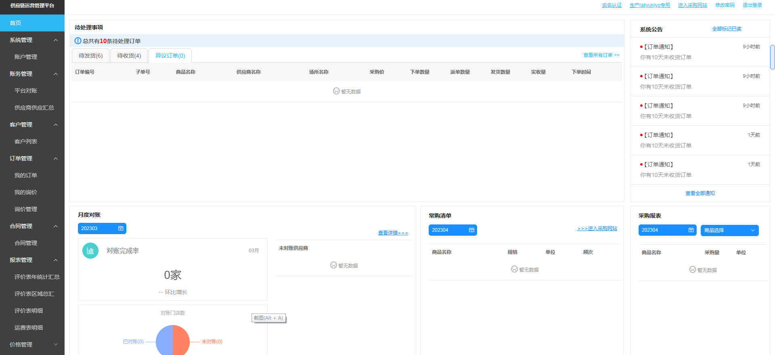775x355 pixels.
Task: Open the 商品选择 dropdown
Action: tap(729, 230)
